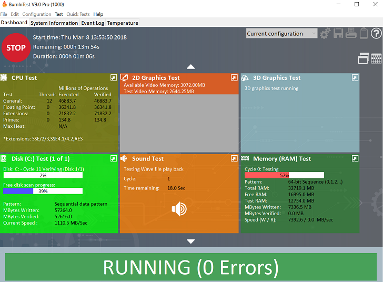Image resolution: width=383 pixels, height=282 pixels.
Task: Open the Edit menu
Action: 15,14
